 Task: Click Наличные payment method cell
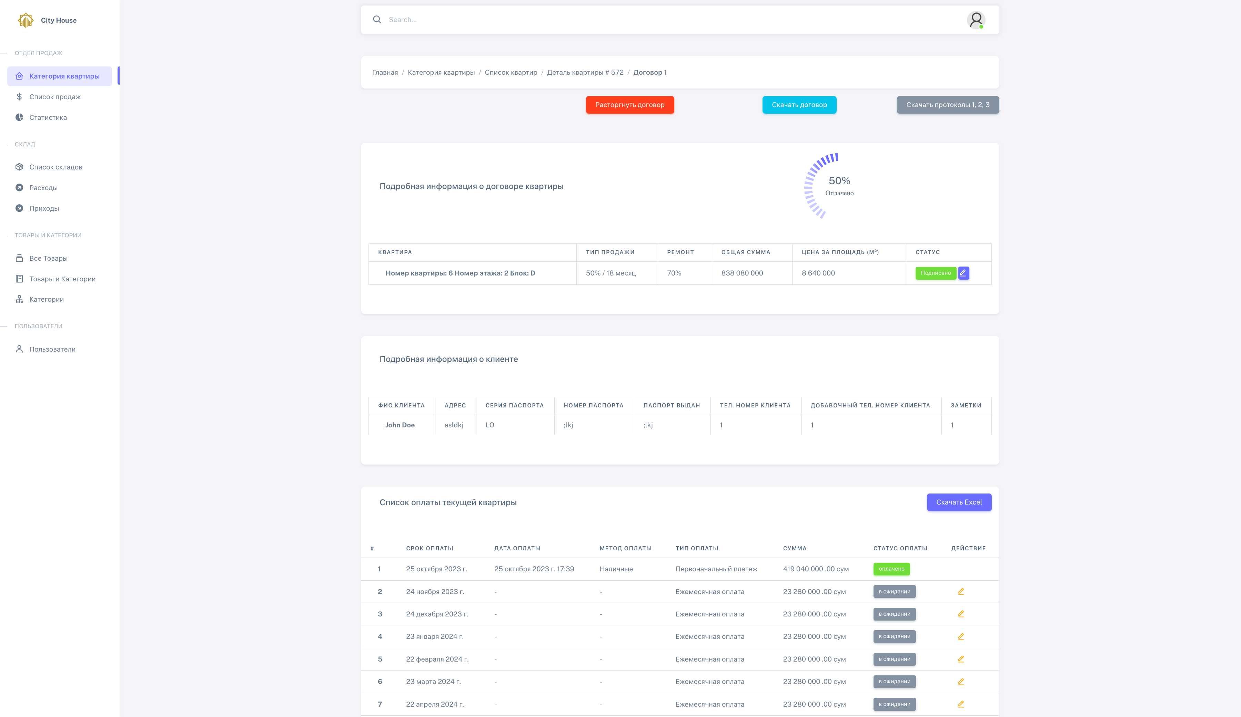(616, 569)
